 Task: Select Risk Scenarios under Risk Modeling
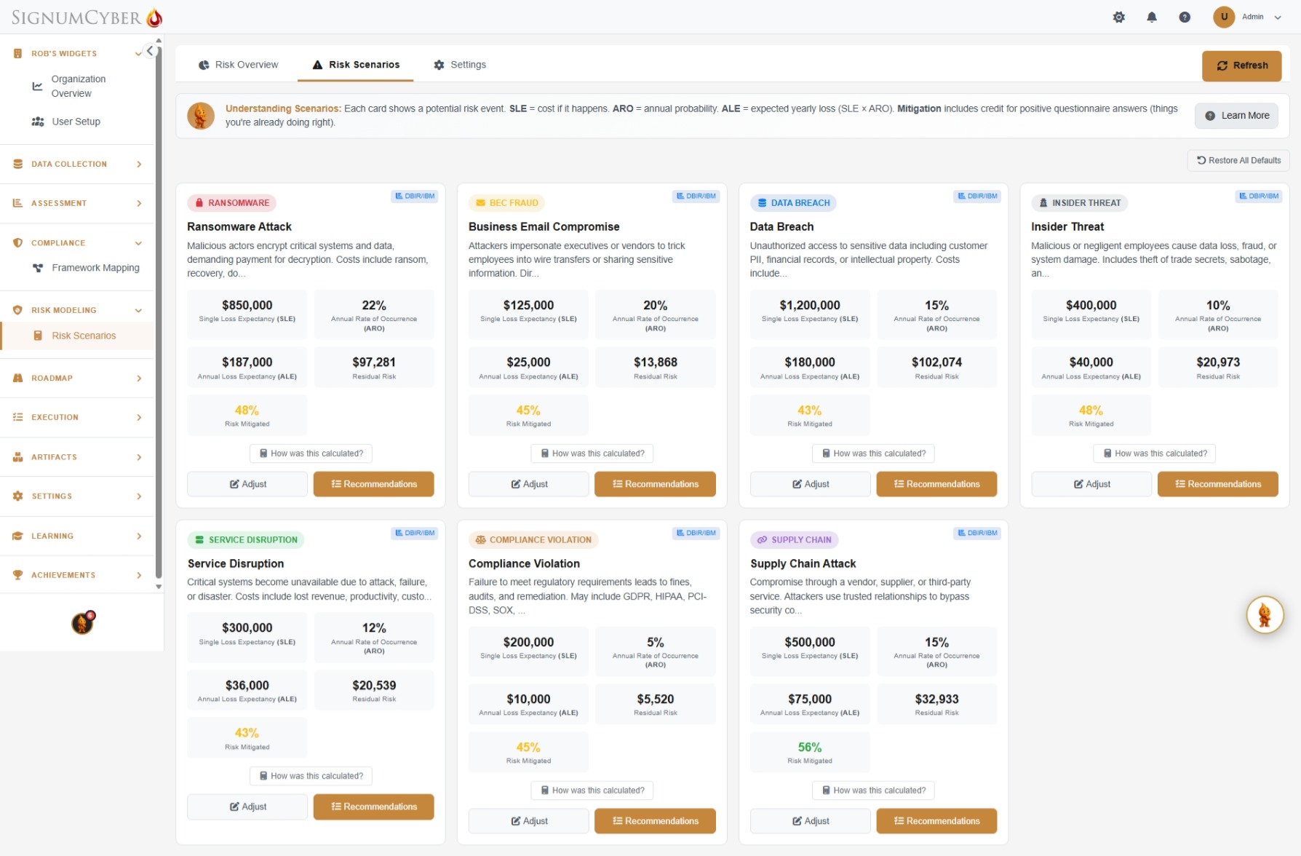(x=84, y=336)
